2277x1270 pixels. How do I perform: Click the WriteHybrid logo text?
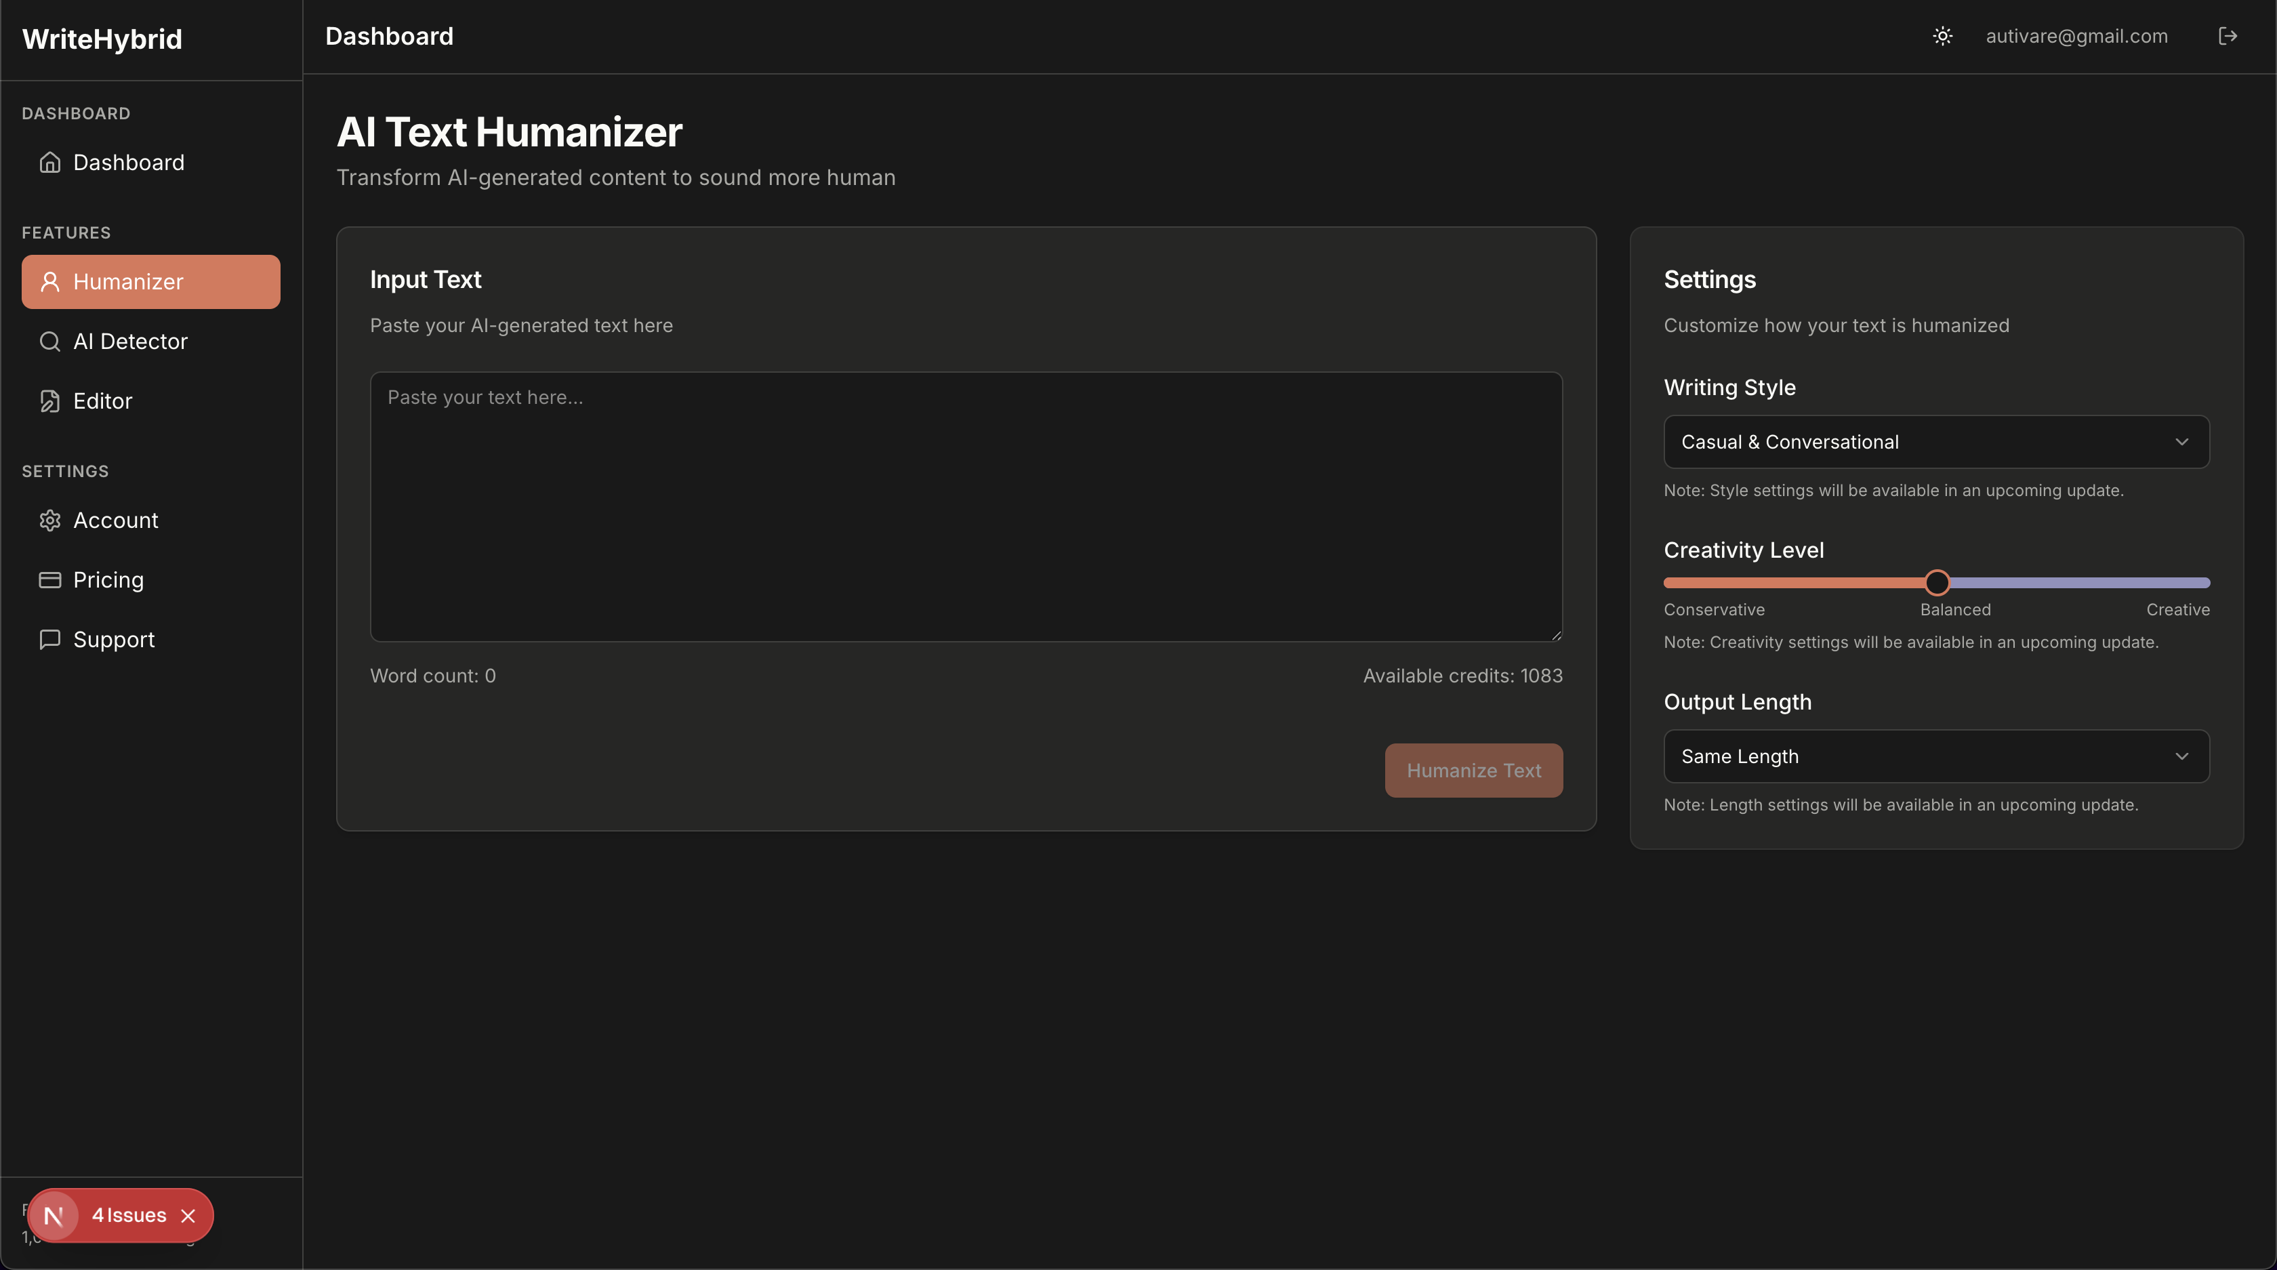[102, 39]
